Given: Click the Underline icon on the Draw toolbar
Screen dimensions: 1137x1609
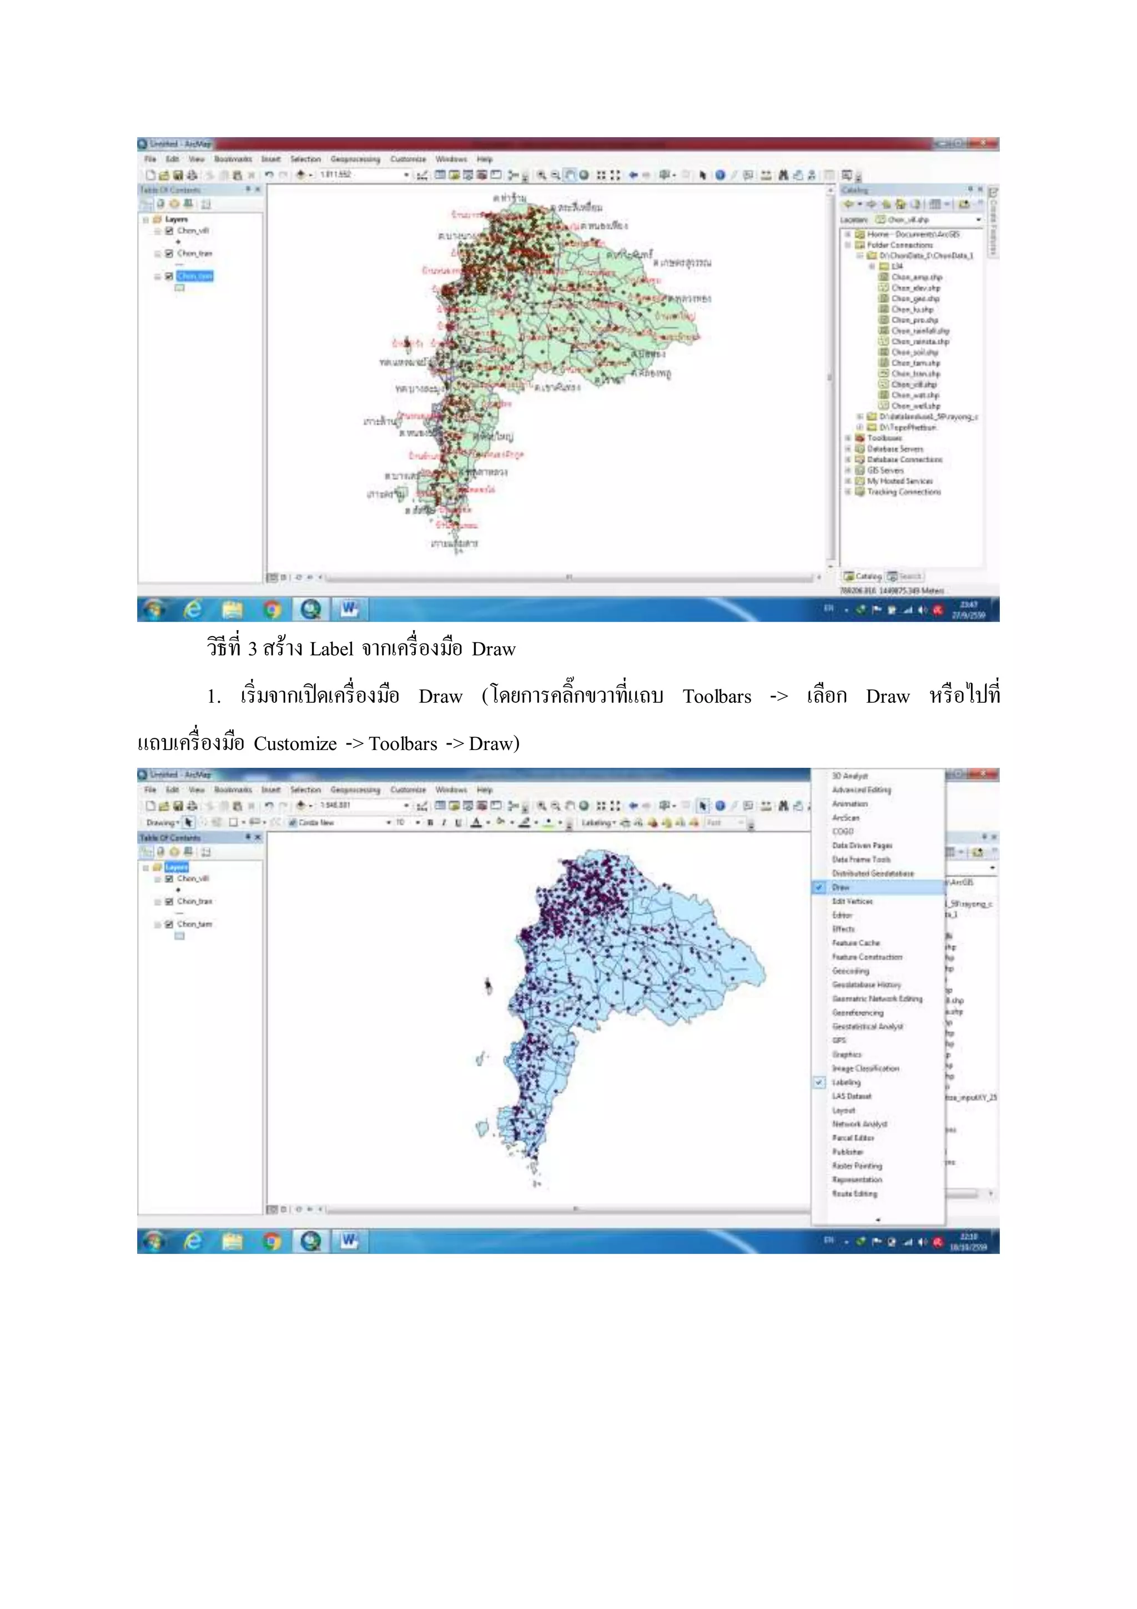Looking at the screenshot, I should click(x=458, y=823).
